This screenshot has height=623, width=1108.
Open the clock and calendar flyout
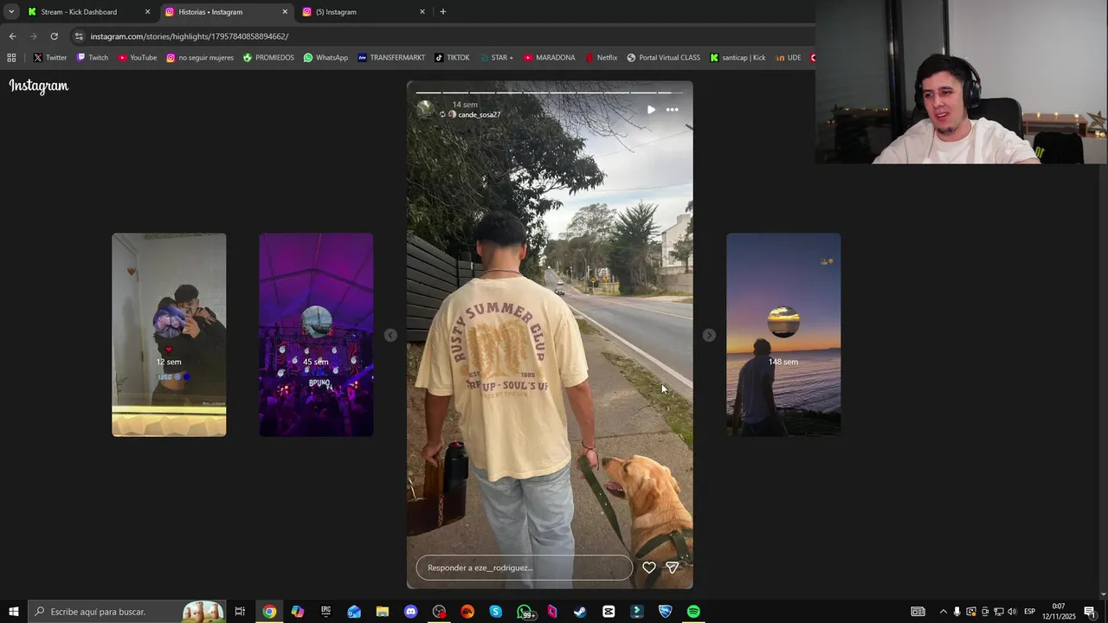click(x=1059, y=612)
